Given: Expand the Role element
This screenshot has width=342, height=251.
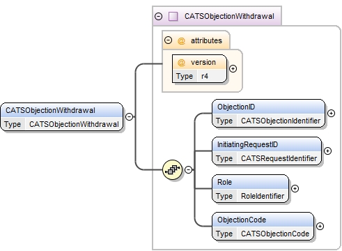Looking at the screenshot, I should (295, 188).
